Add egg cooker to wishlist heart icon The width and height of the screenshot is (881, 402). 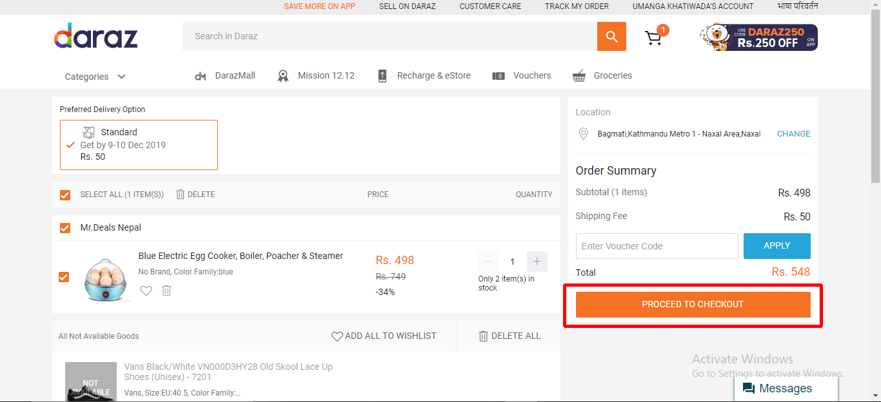tap(146, 291)
